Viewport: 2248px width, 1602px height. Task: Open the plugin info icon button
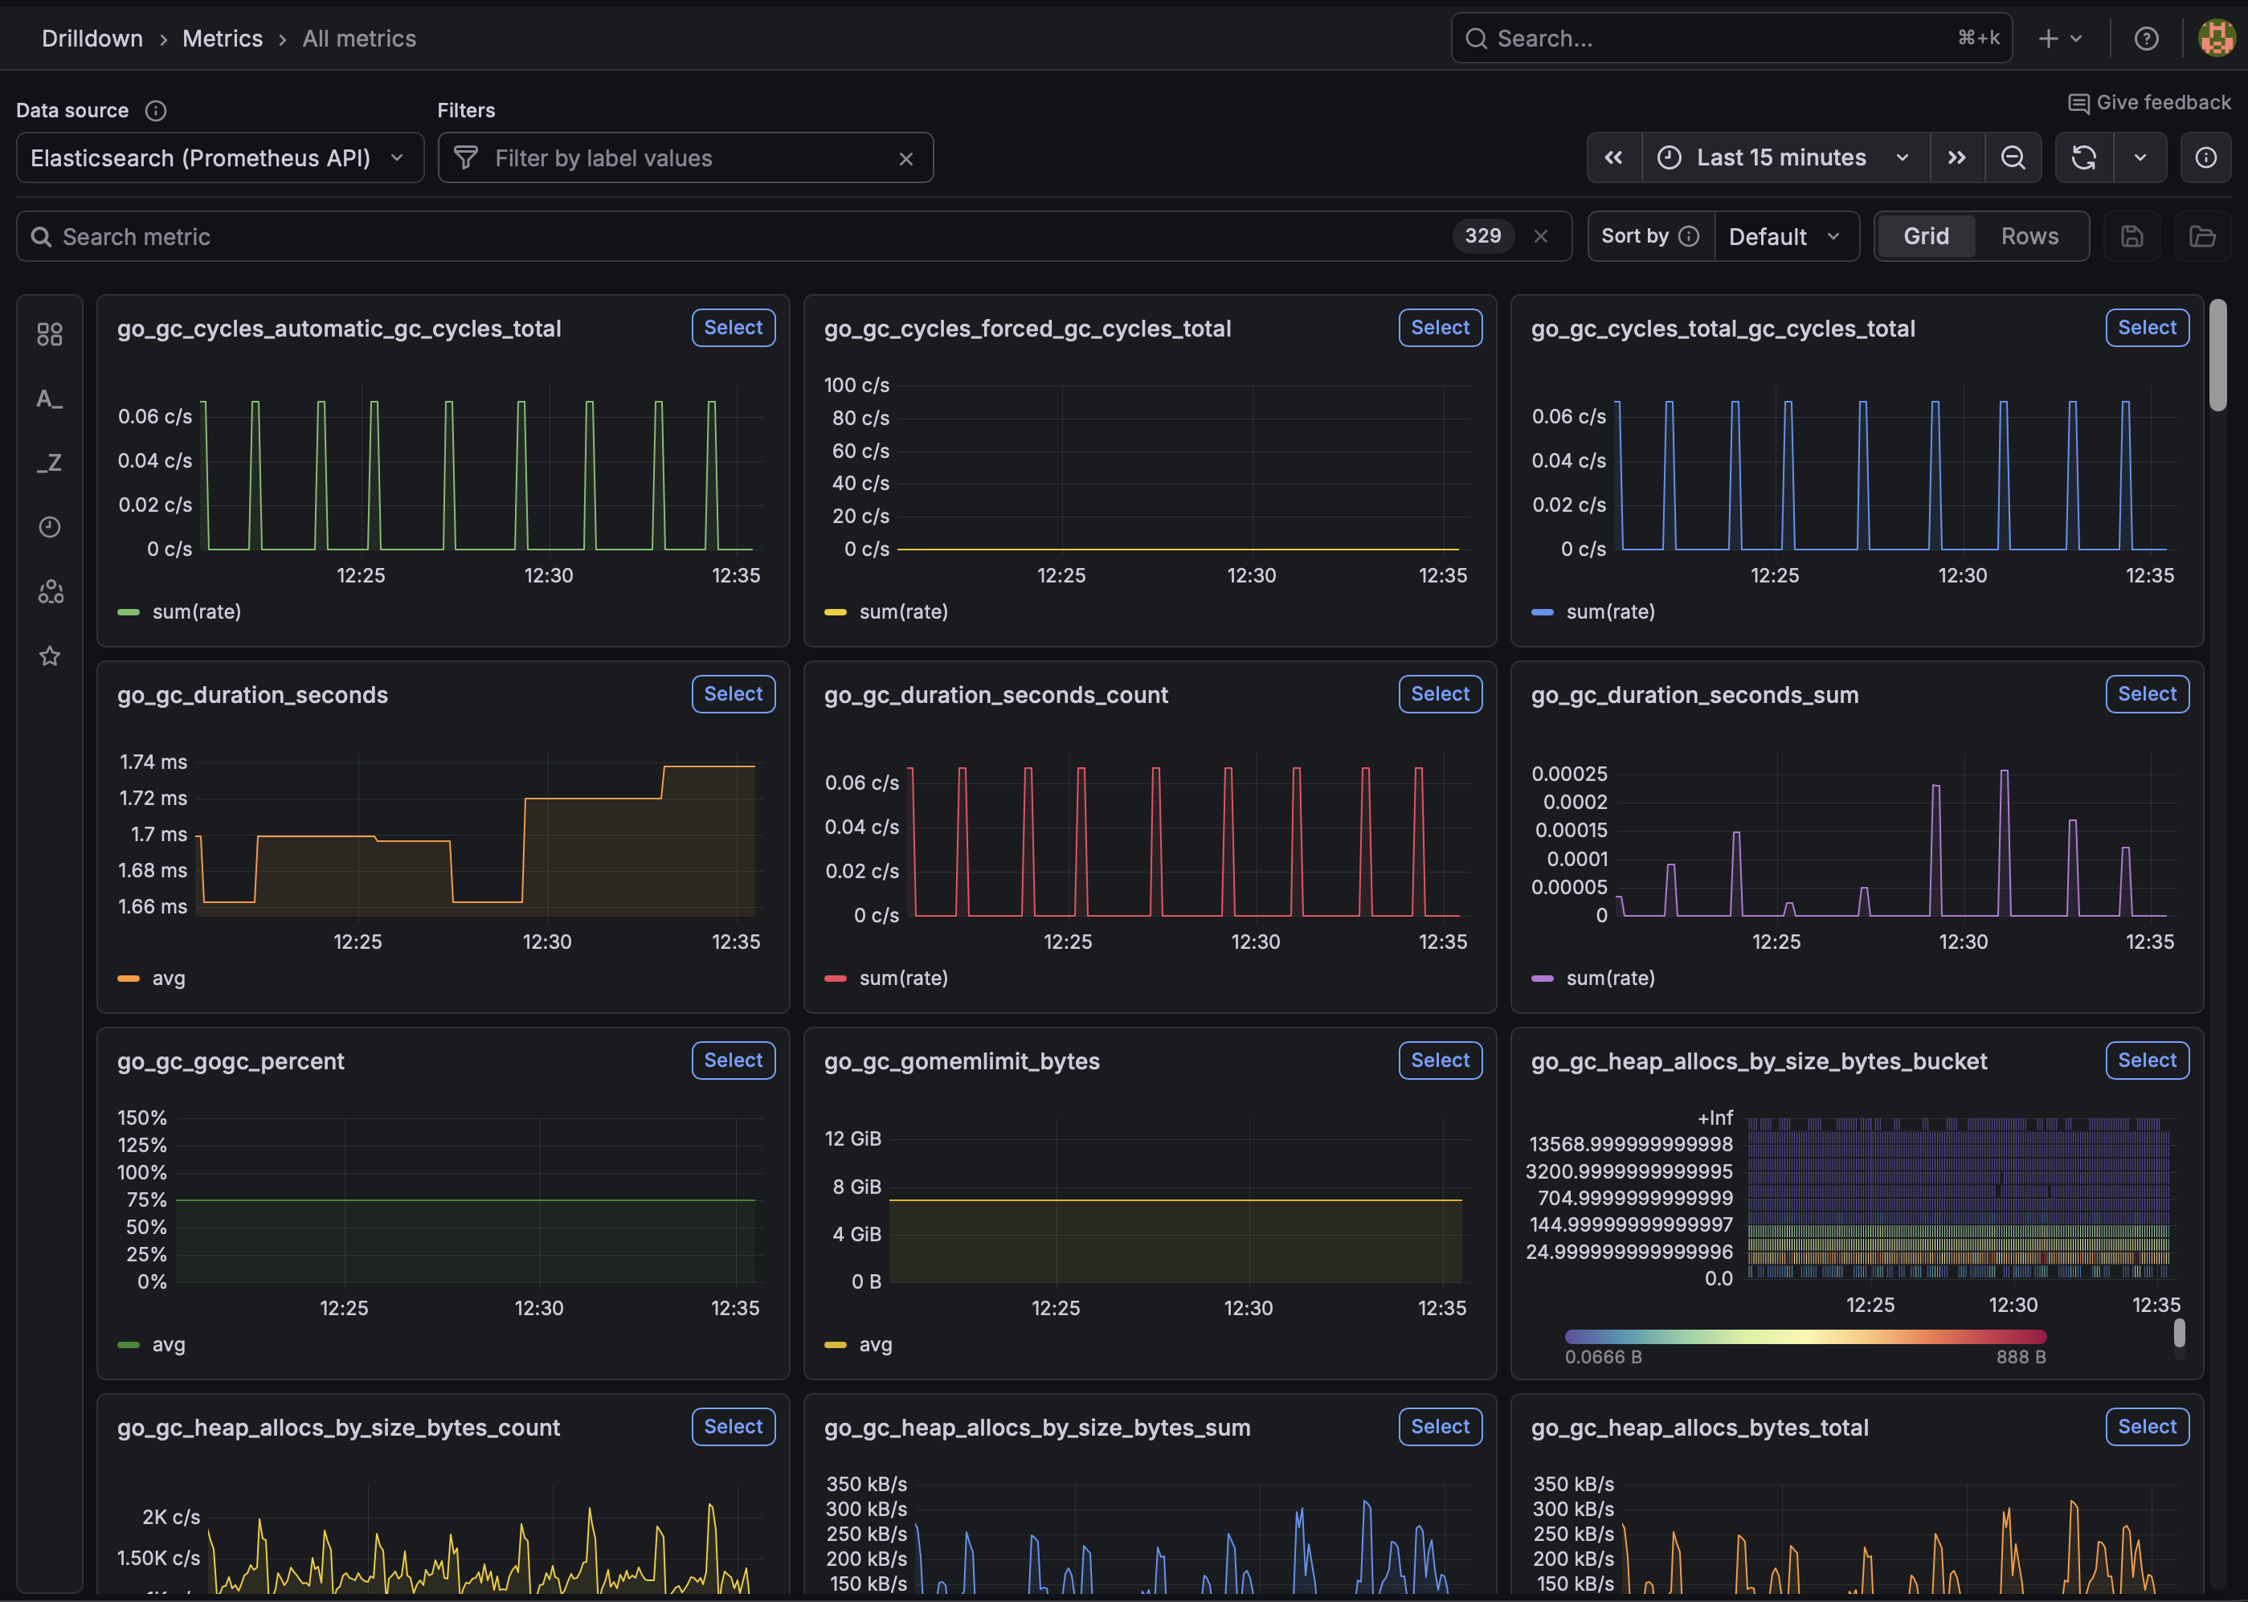click(2205, 157)
